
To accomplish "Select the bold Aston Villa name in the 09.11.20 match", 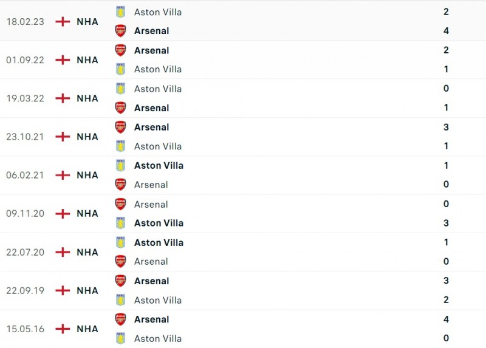I will (x=159, y=223).
